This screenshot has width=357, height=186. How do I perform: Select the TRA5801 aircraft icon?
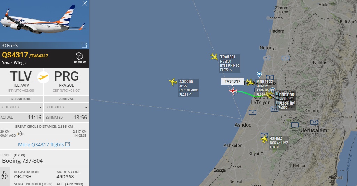tap(214, 57)
